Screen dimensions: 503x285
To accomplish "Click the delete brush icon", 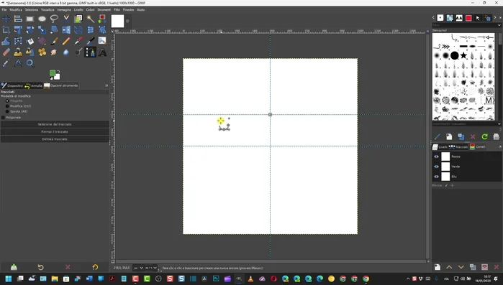I will pos(473,137).
